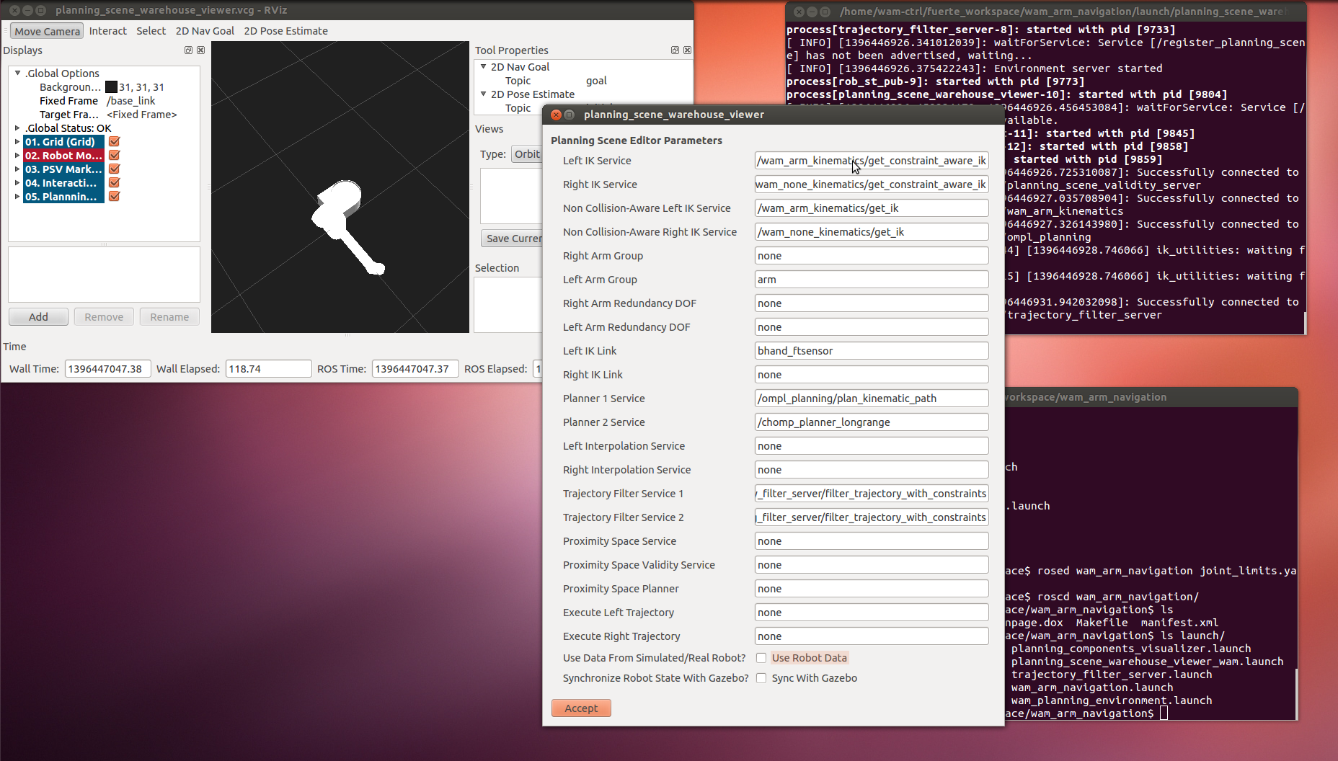Close the Tool Properties panel
This screenshot has height=761, width=1338.
(687, 50)
